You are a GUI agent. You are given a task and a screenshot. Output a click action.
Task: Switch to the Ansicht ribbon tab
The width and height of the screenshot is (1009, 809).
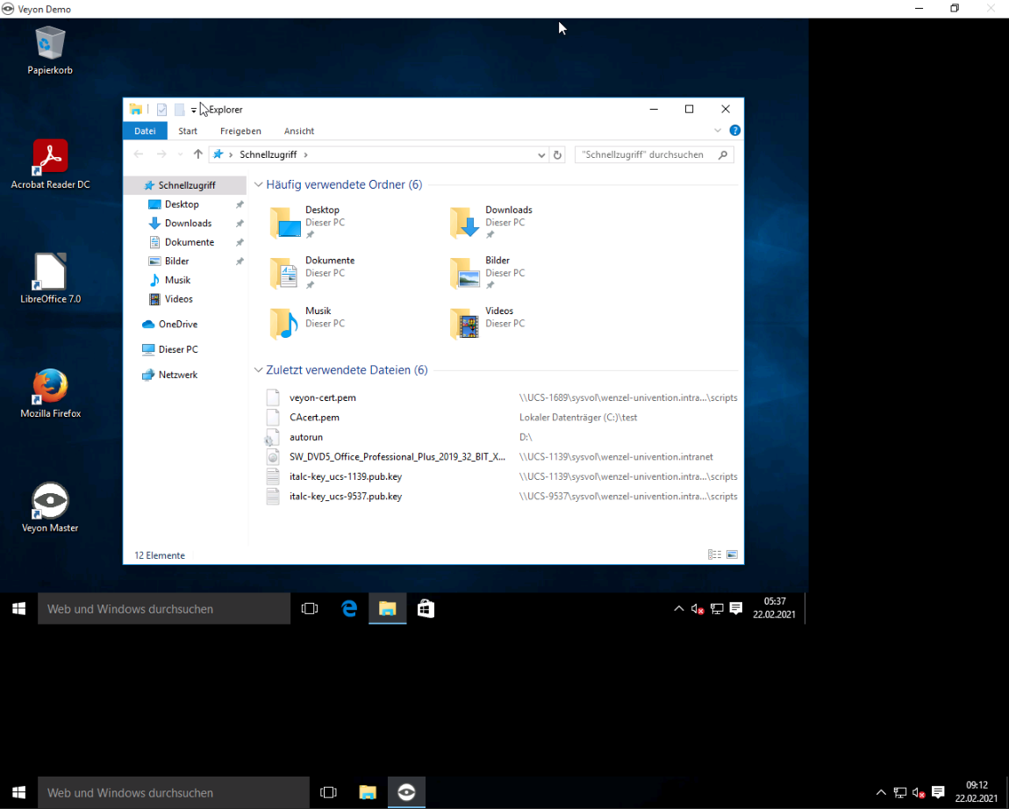[x=298, y=131]
